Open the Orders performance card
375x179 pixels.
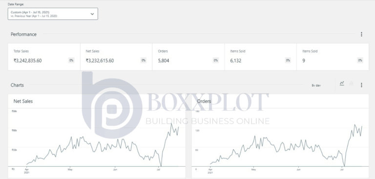point(188,57)
